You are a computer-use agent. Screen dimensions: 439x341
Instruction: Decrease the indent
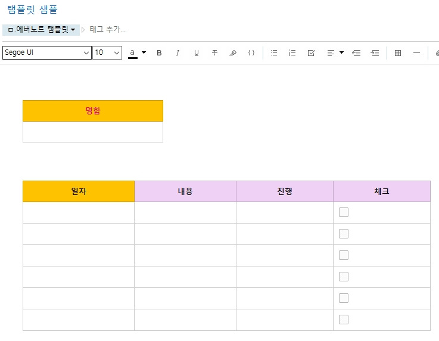click(356, 52)
